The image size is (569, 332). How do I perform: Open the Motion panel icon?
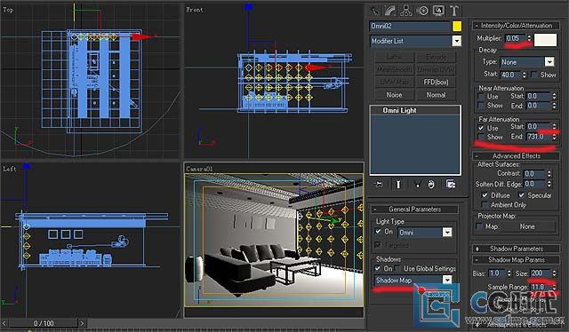point(423,11)
